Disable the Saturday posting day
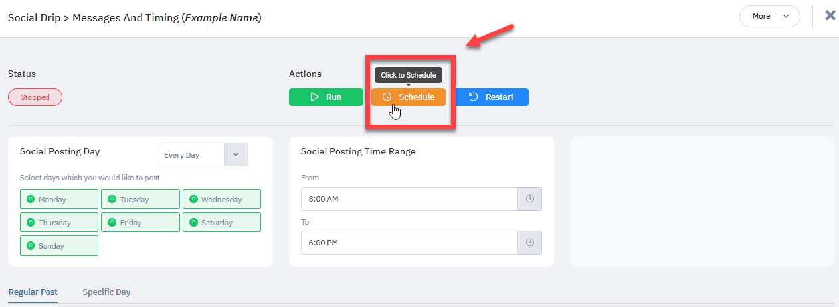This screenshot has width=839, height=307. 222,222
